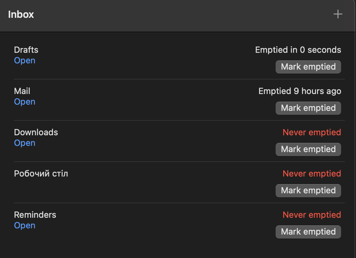Click the 'Emptied 9 hours ago' status

(300, 91)
